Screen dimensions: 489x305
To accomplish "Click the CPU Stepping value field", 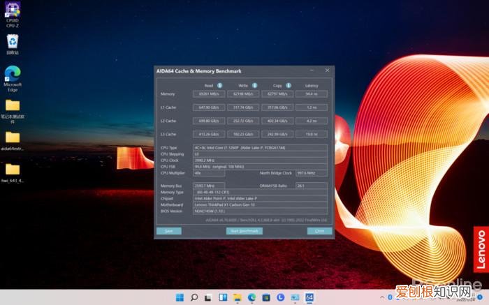I will click(x=260, y=154).
